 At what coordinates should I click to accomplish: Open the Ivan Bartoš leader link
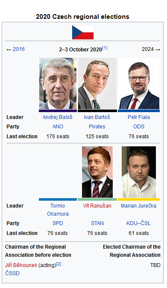tap(97, 117)
